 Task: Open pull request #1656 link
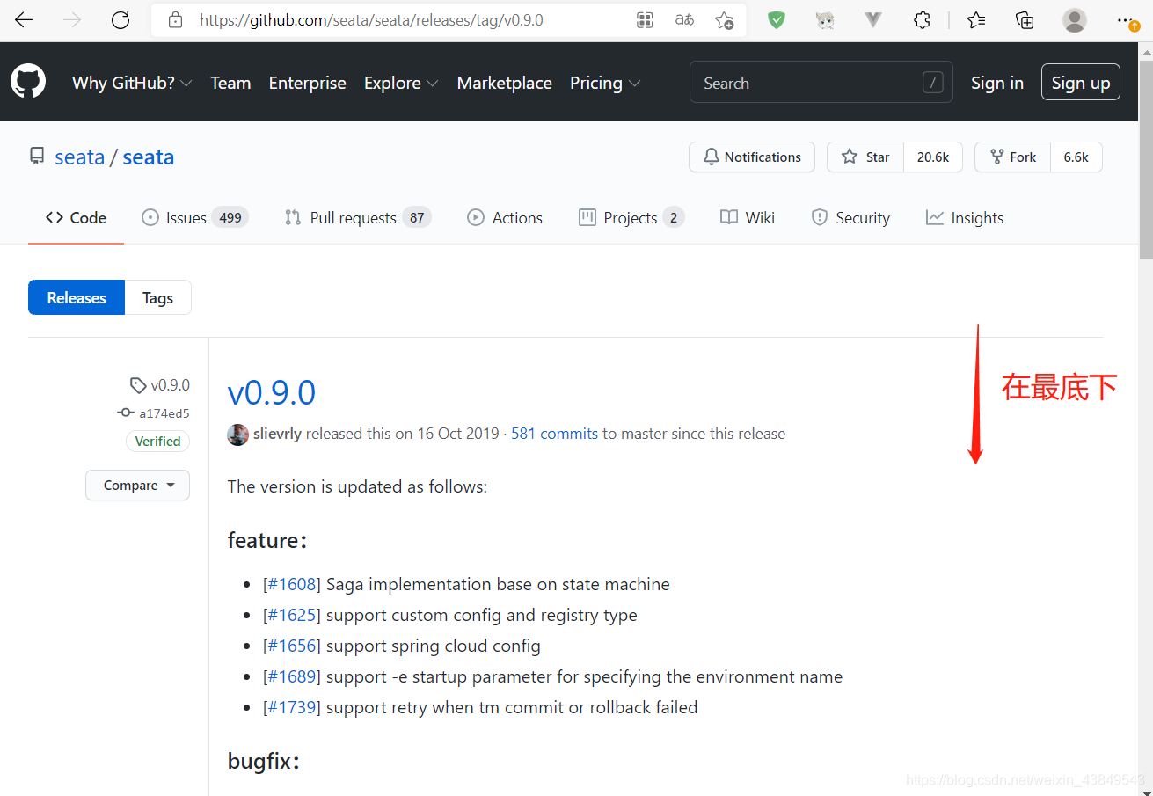tap(292, 646)
